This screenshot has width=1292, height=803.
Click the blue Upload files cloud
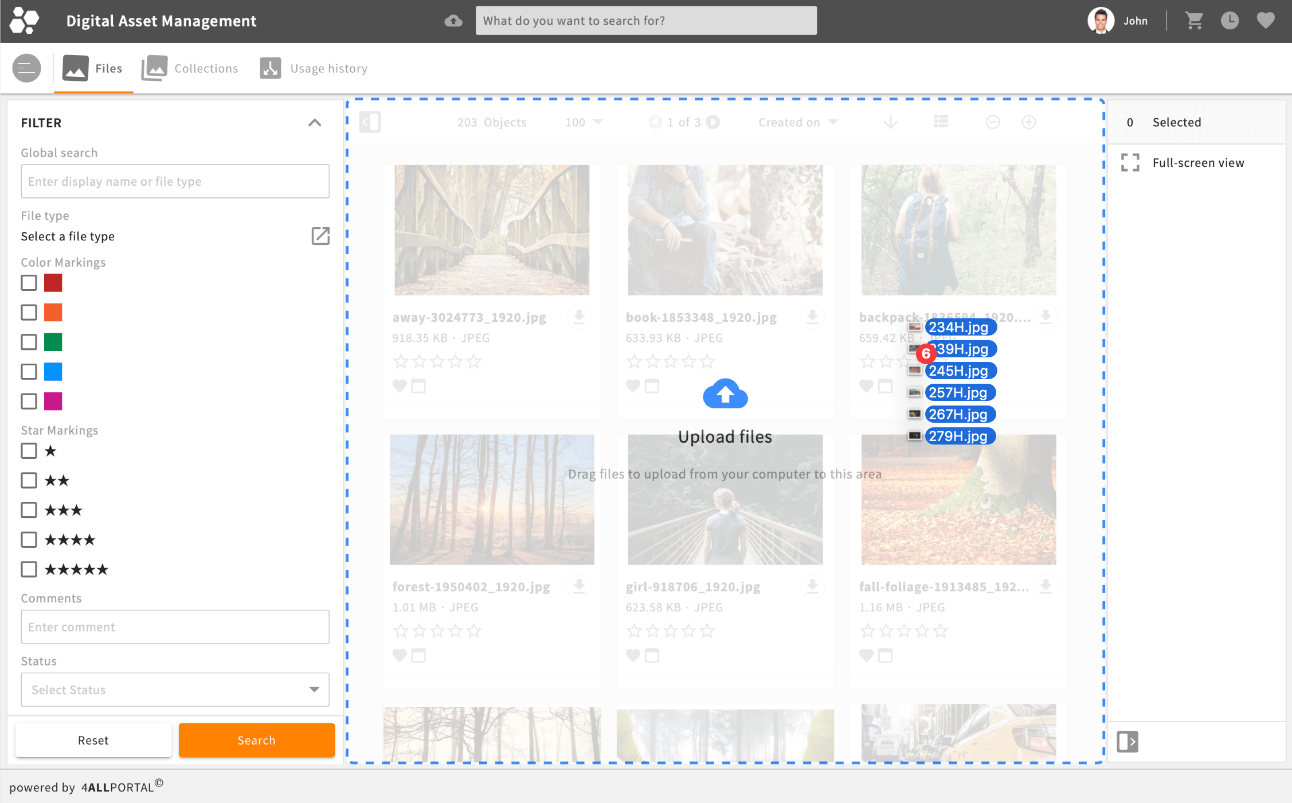click(725, 393)
